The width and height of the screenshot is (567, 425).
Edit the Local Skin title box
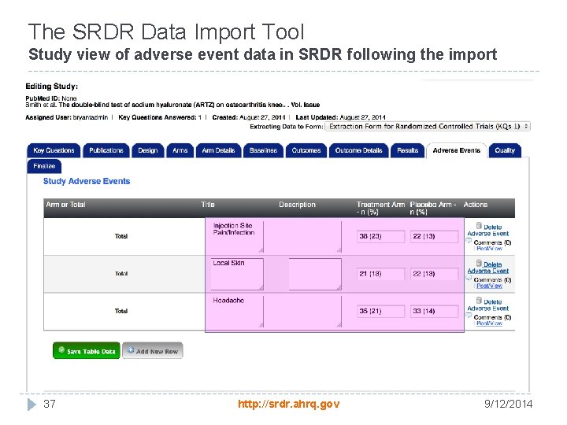(237, 274)
